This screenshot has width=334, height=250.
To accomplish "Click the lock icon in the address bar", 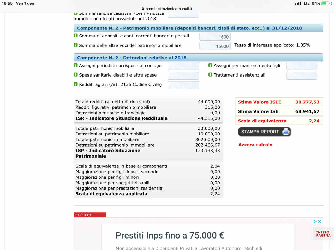I will [x=143, y=9].
